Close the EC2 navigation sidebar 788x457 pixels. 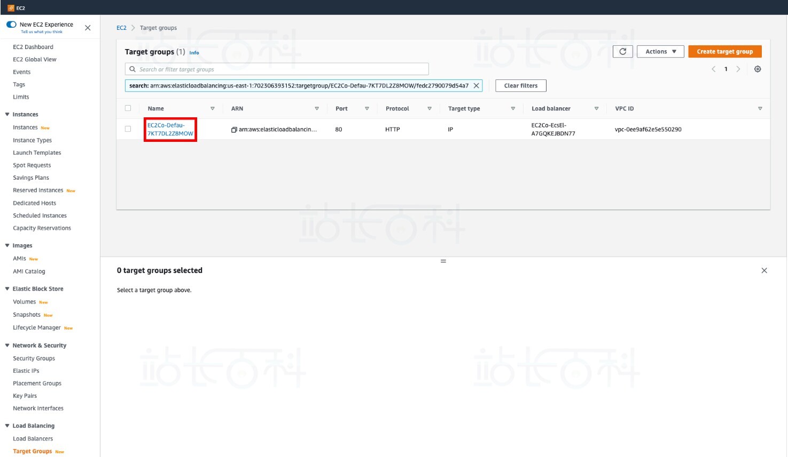[x=88, y=28]
